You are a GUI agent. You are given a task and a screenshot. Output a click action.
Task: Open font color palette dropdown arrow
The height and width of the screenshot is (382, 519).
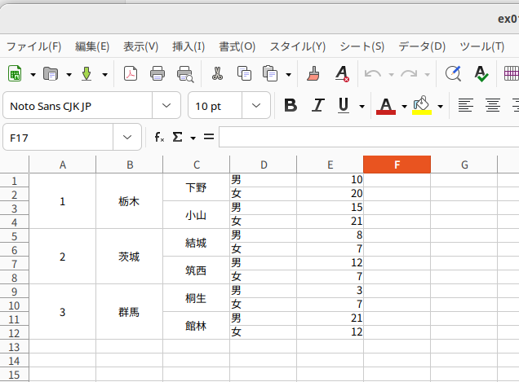click(404, 107)
